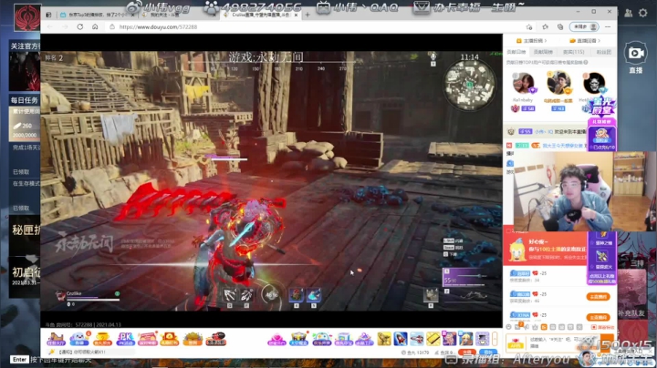
Task: Click the chat crown icon
Action: 535,327
